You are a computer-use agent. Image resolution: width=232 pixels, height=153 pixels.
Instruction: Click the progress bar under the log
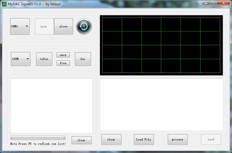[x=38, y=137]
